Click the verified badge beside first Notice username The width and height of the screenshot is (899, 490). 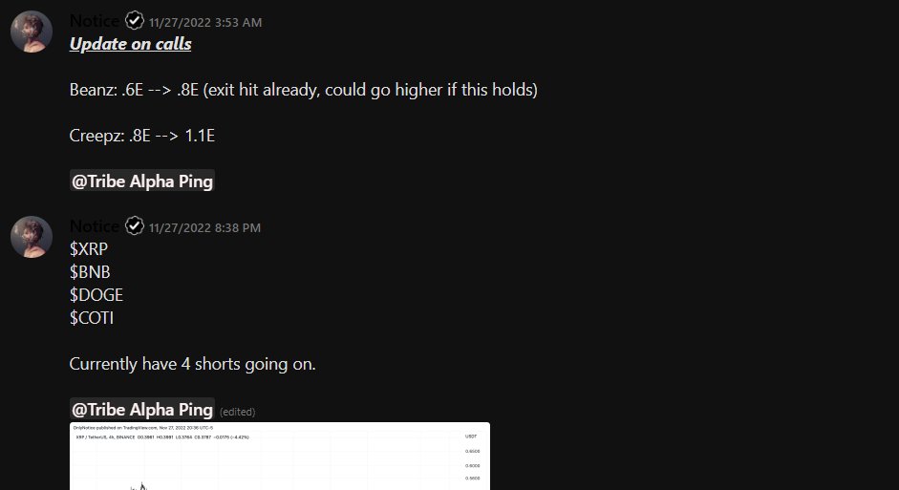(135, 21)
